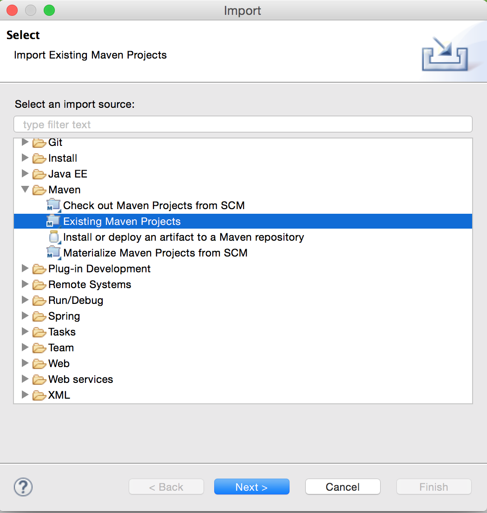The width and height of the screenshot is (487, 513).
Task: Expand the Web services node
Action: pyautogui.click(x=25, y=379)
